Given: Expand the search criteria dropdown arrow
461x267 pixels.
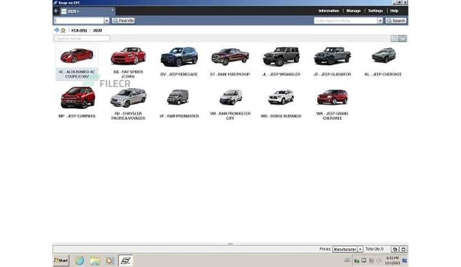Looking at the screenshot, I should [380, 20].
